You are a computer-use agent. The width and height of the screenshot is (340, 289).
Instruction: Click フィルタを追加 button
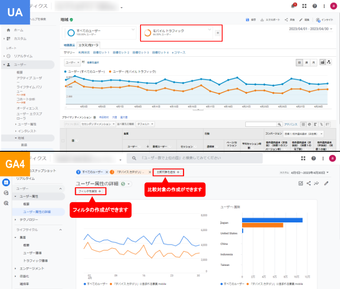(90, 191)
